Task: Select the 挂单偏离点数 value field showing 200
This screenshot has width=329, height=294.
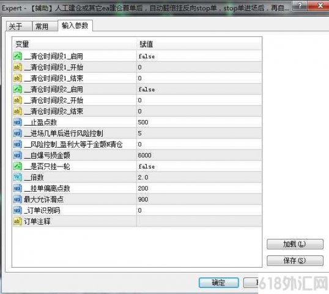Action: (x=199, y=188)
